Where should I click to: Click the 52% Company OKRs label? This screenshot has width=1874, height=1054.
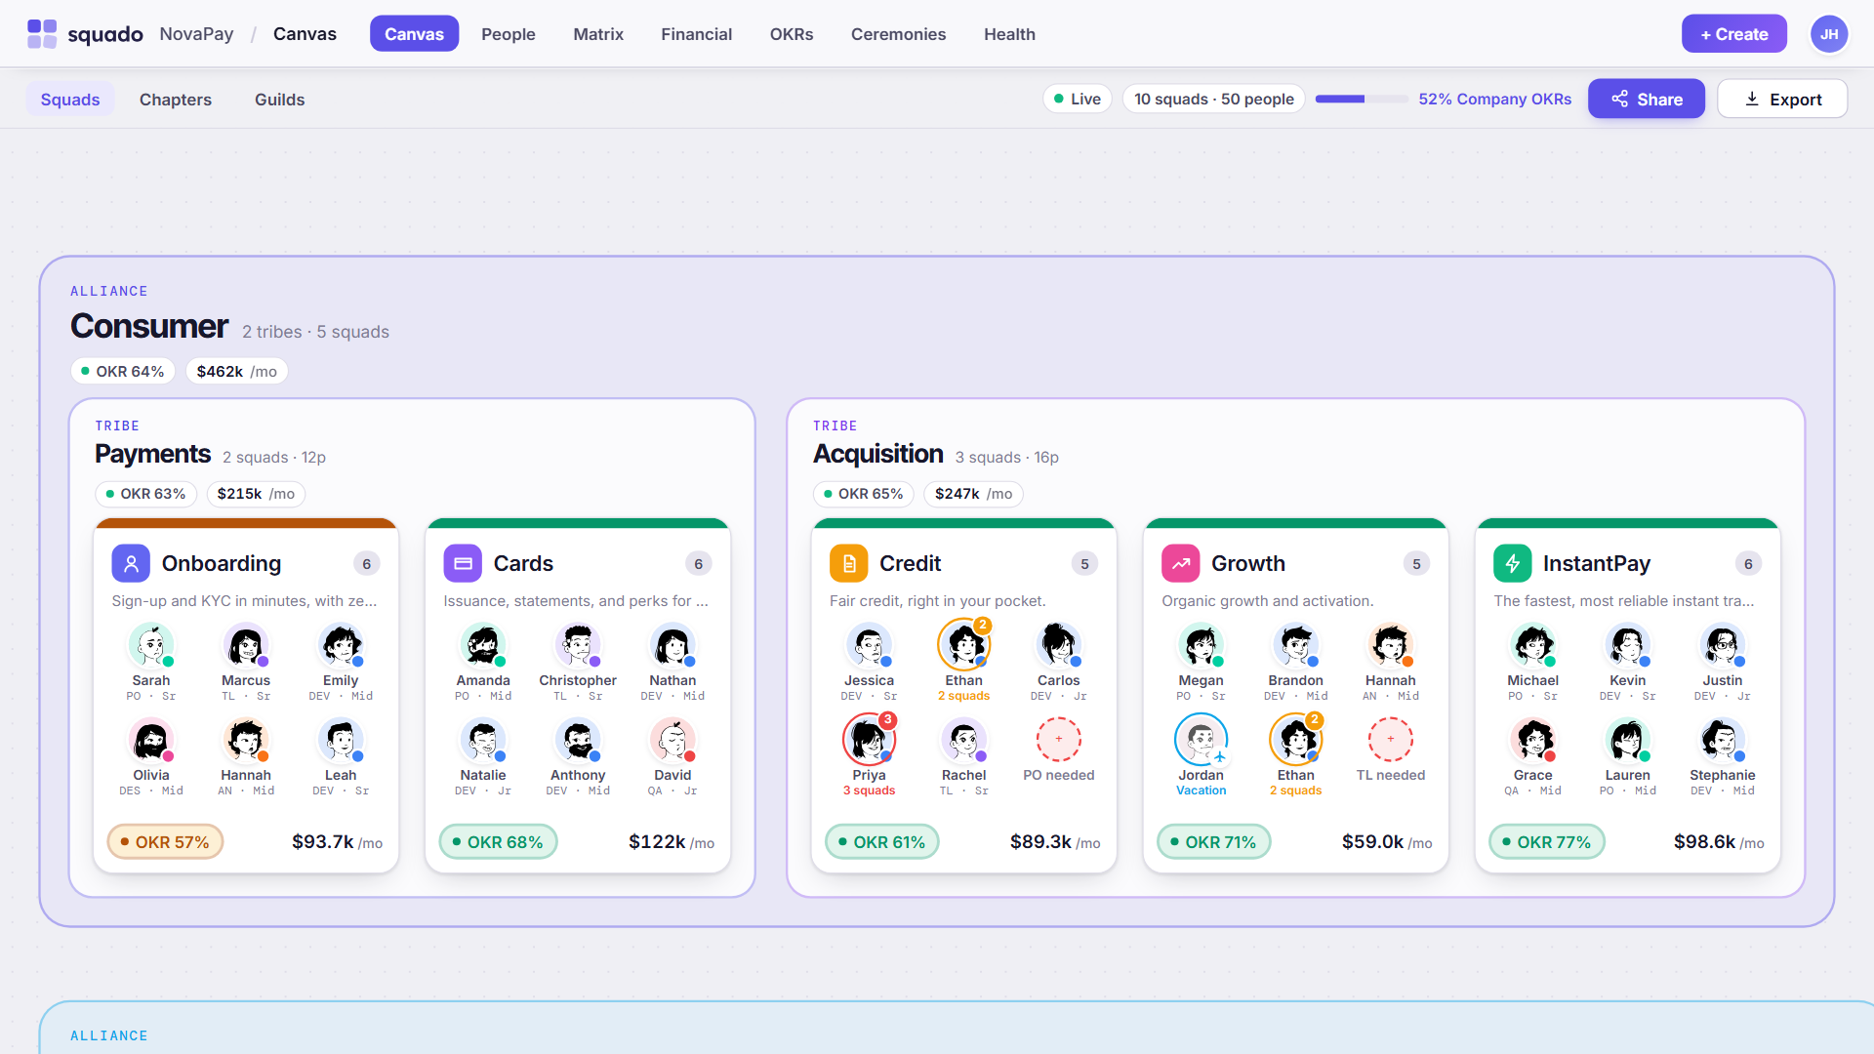1495,100
